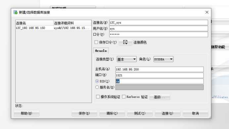The image size is (229, 129).
Task: Click the connection details column header
Action: 72,23
